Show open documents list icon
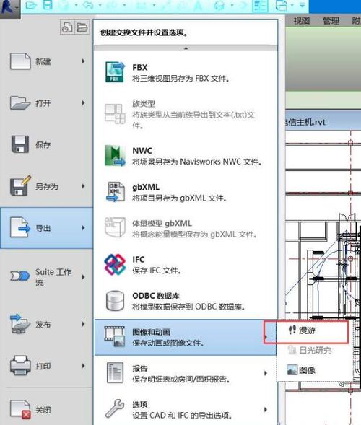The width and height of the screenshot is (361, 425). pos(82,27)
